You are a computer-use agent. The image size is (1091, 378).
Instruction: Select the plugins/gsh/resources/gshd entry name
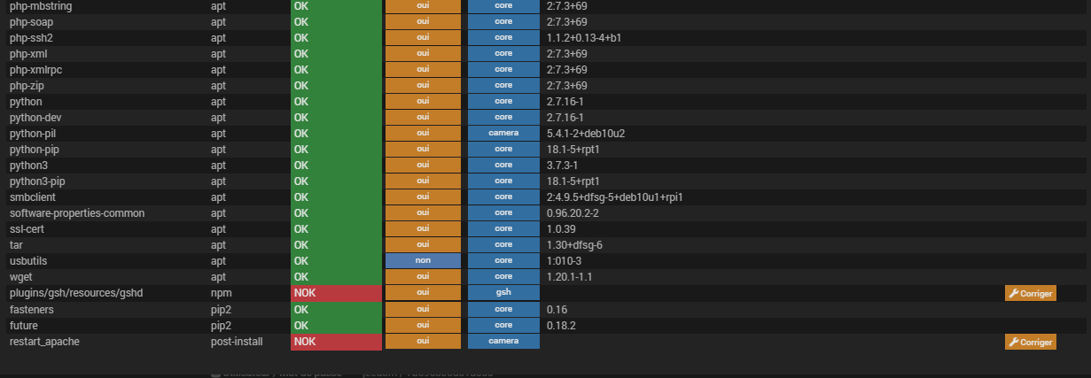pyautogui.click(x=76, y=292)
